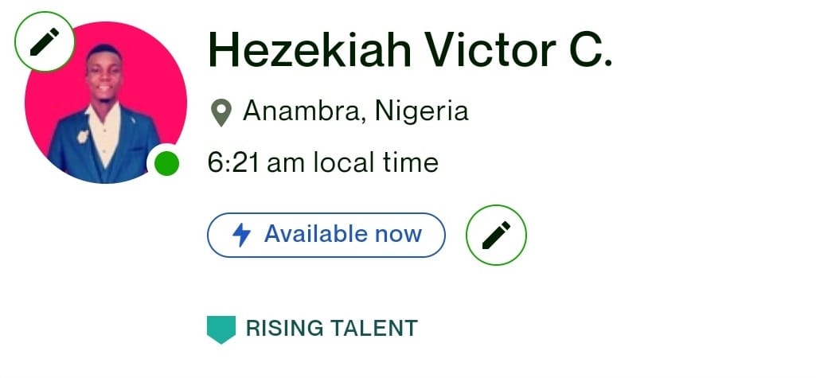Screen dimensions: 816x378
Task: Open the circular profile photo
Action: coord(106,103)
